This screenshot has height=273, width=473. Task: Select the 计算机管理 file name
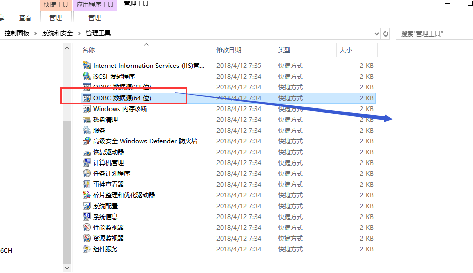click(108, 163)
